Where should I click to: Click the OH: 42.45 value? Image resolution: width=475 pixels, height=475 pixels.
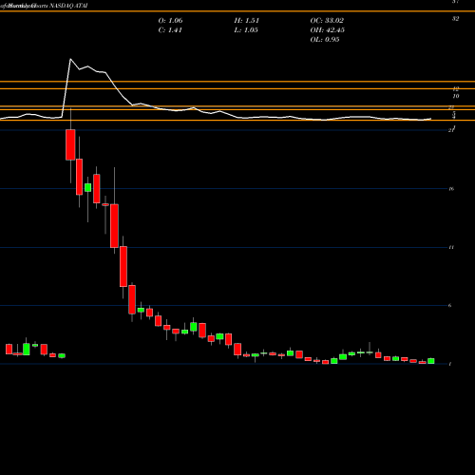click(328, 30)
